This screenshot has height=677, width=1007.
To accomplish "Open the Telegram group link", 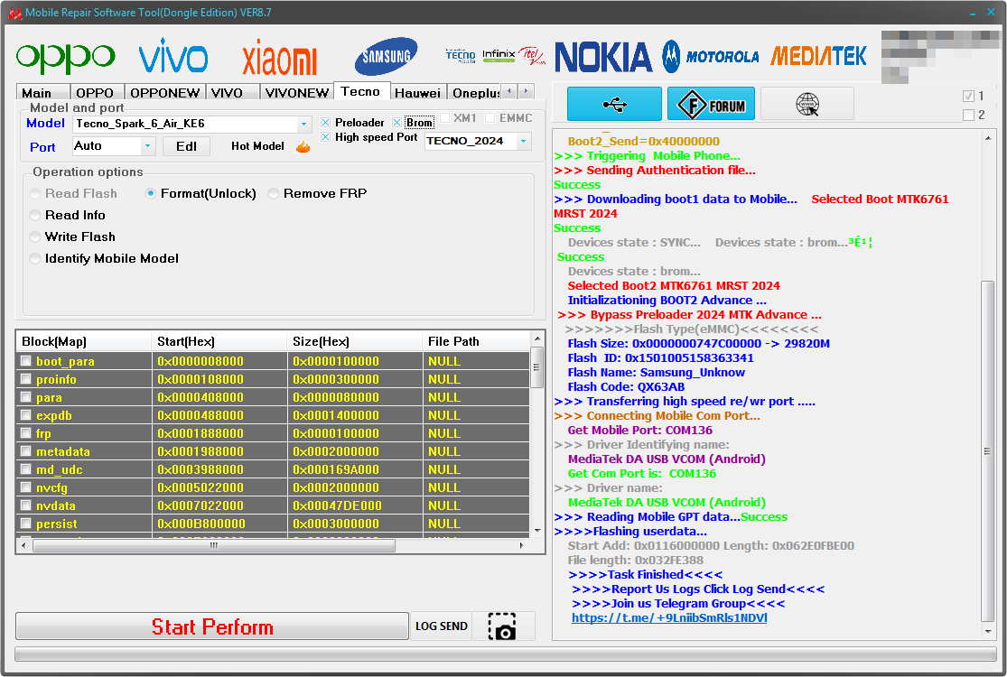I will (668, 618).
